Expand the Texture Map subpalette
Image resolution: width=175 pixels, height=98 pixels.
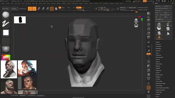159,81
